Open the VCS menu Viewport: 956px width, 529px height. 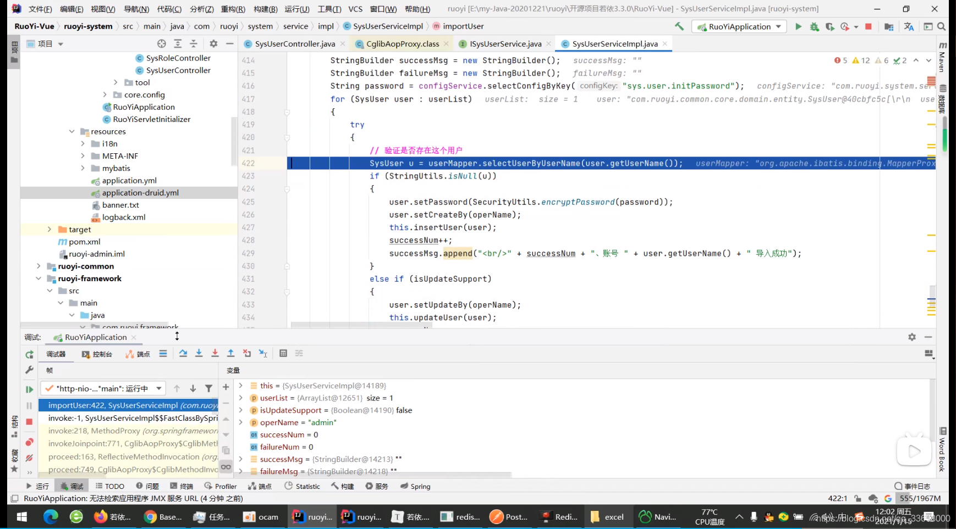point(355,9)
